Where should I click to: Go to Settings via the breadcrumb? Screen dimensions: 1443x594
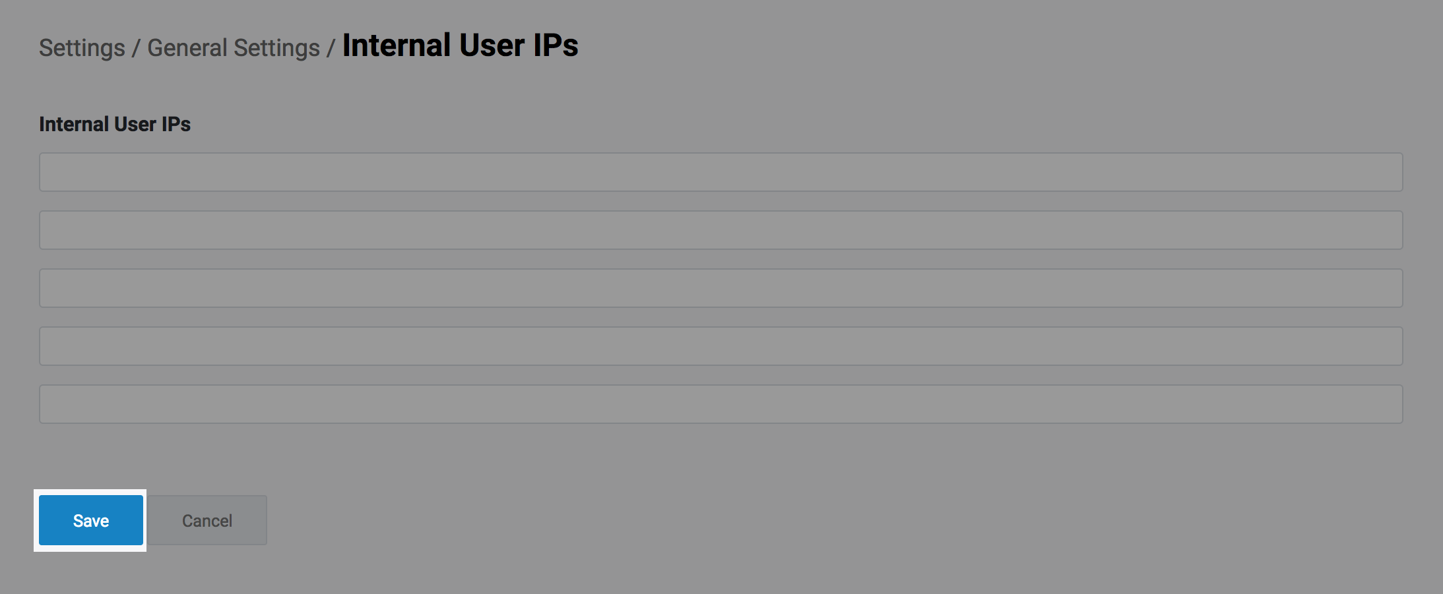point(82,48)
